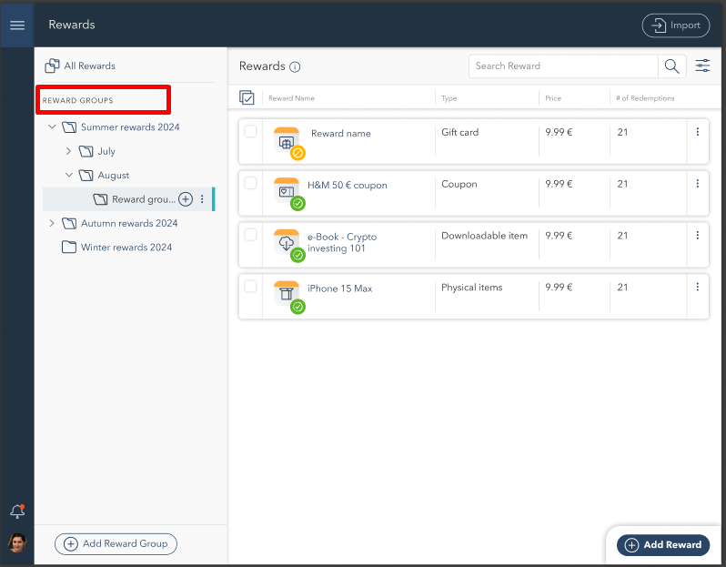Viewport: 726px width, 567px height.
Task: Expand the July folder
Action: 68,151
